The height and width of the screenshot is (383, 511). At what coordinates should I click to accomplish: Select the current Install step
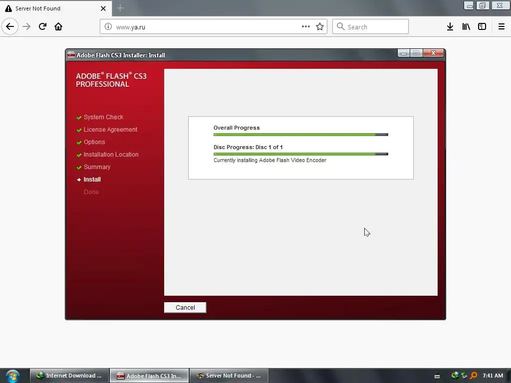tap(92, 180)
